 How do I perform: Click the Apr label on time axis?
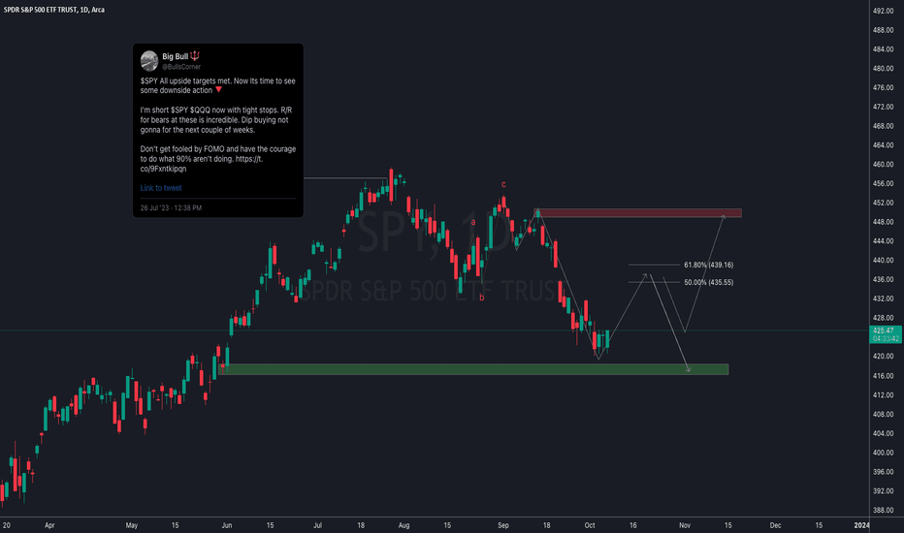(x=49, y=525)
